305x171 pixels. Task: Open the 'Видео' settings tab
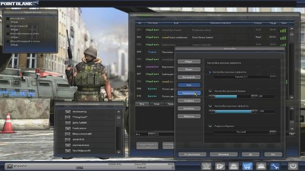click(x=189, y=69)
